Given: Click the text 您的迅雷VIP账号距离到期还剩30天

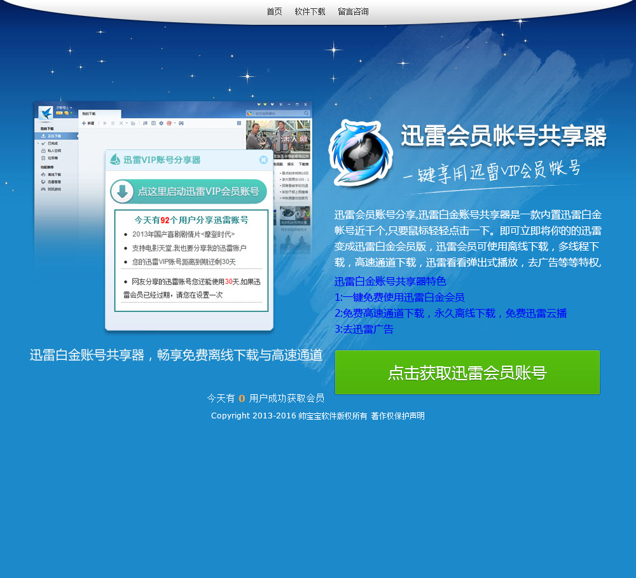Looking at the screenshot, I should coord(184,262).
